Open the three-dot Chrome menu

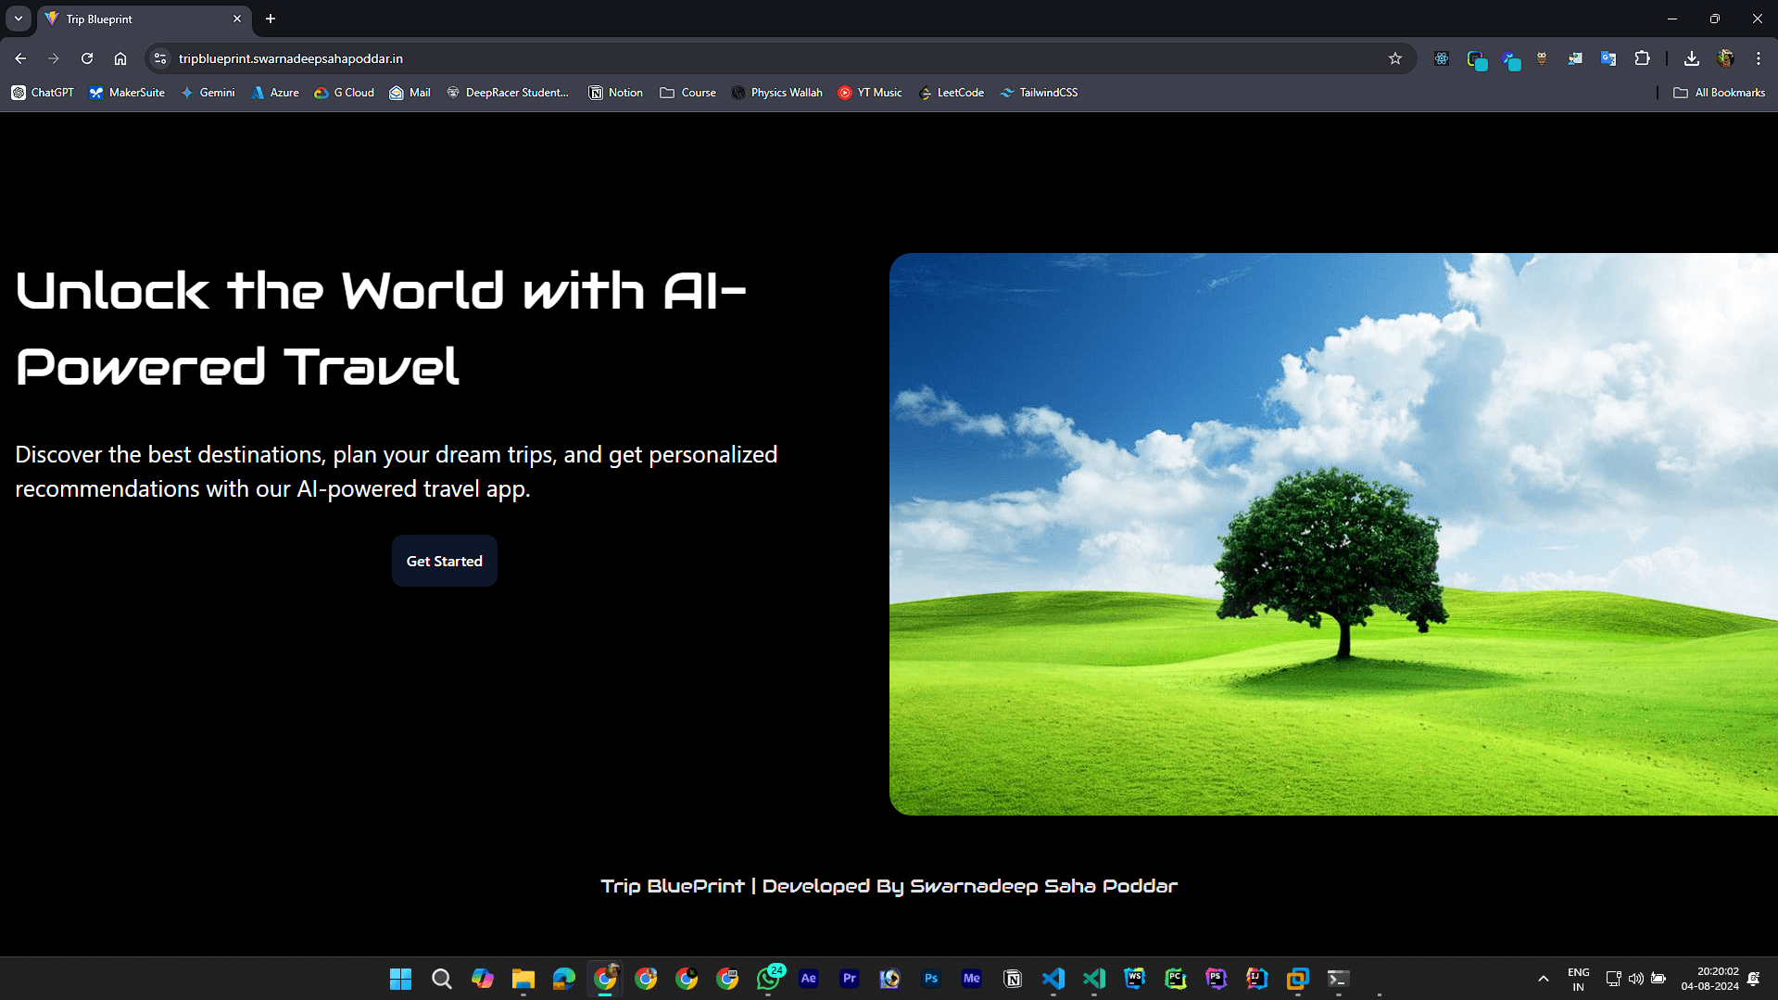[x=1759, y=58]
